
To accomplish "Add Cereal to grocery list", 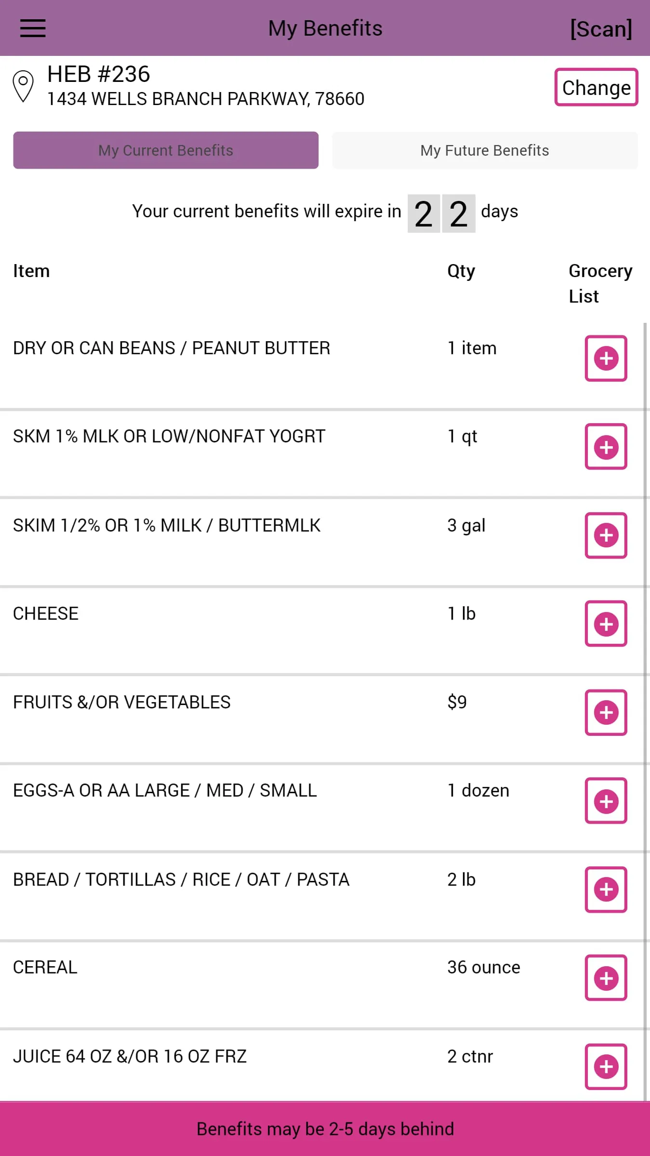I will pos(606,978).
